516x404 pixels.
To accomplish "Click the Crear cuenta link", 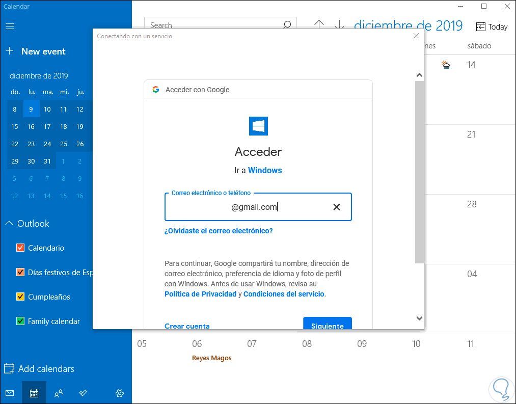I will (187, 326).
